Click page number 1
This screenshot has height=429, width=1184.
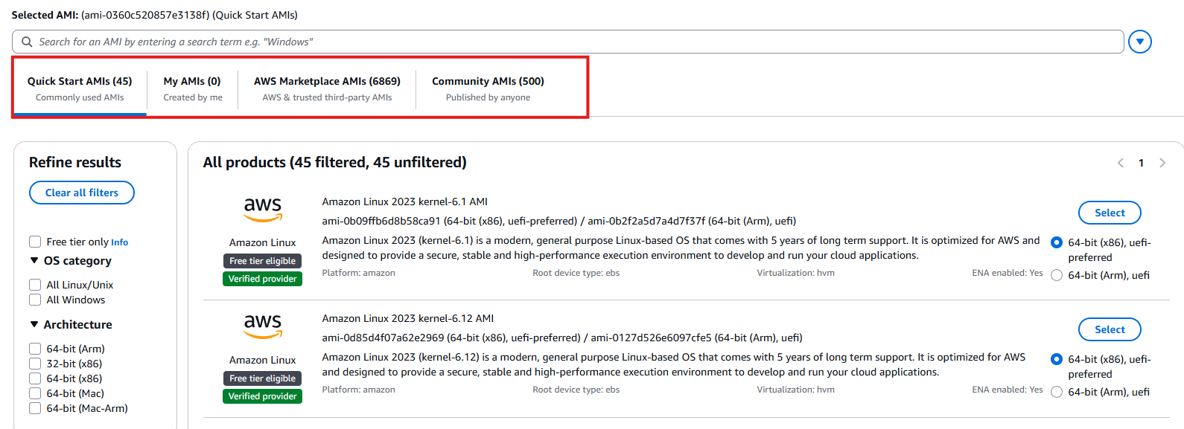(1141, 163)
